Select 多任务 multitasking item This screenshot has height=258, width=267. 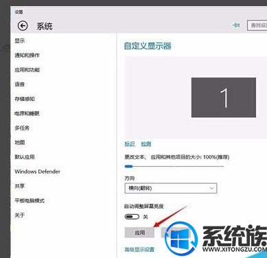click(22, 128)
